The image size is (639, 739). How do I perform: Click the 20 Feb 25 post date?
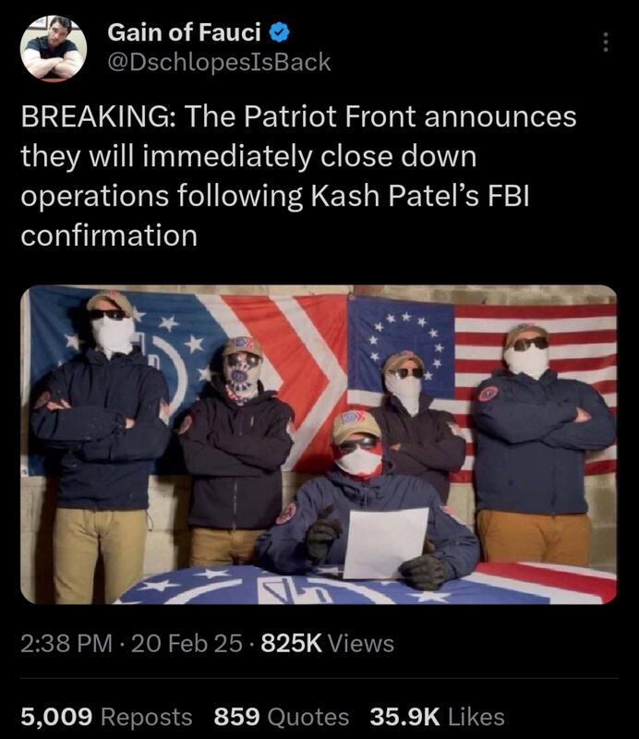tap(187, 643)
